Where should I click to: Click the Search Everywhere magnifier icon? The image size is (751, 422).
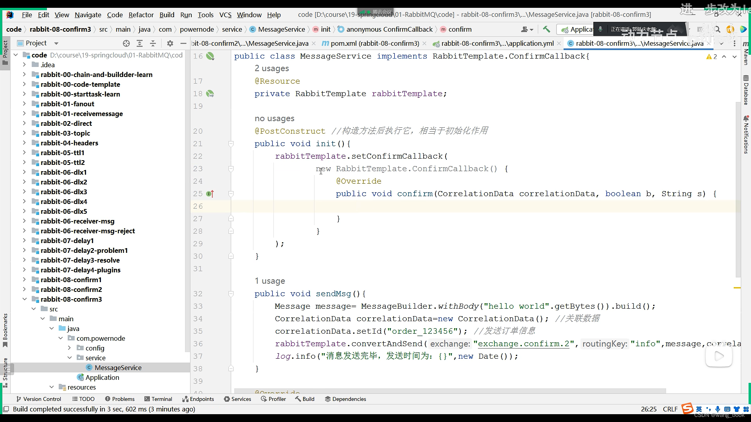[x=717, y=29]
